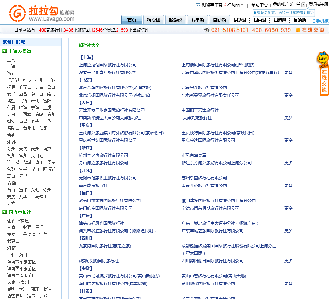Open 黄山现代国际旅行社有限公司 link
This screenshot has height=299, width=329.
pyautogui.click(x=208, y=284)
